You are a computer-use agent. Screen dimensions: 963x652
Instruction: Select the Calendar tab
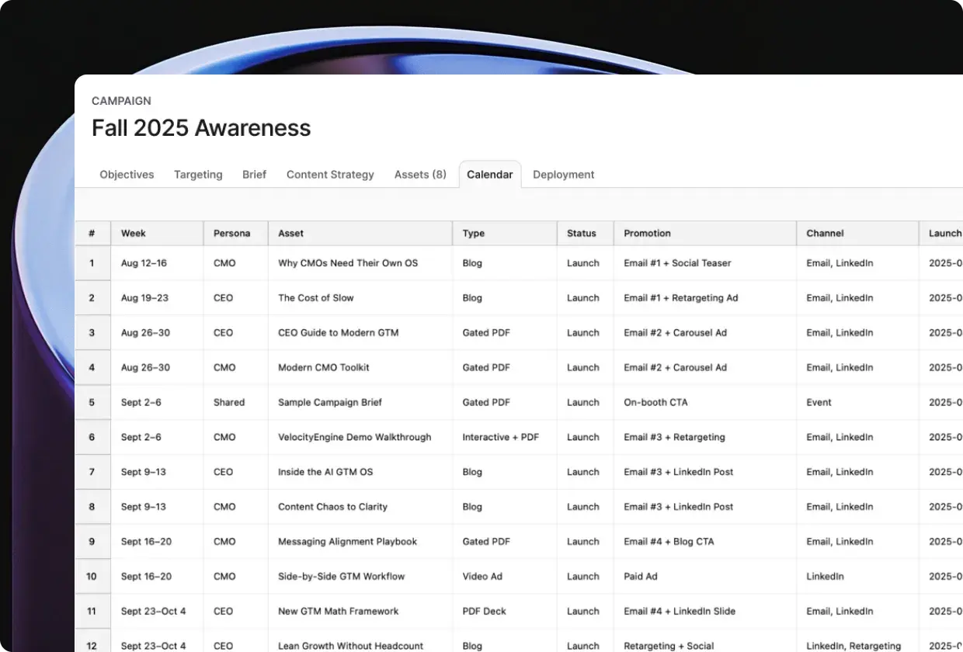tap(490, 175)
